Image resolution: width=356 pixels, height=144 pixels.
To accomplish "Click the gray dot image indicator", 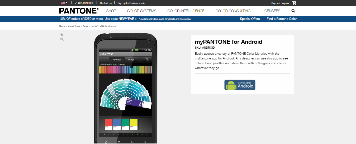I will [62, 35].
